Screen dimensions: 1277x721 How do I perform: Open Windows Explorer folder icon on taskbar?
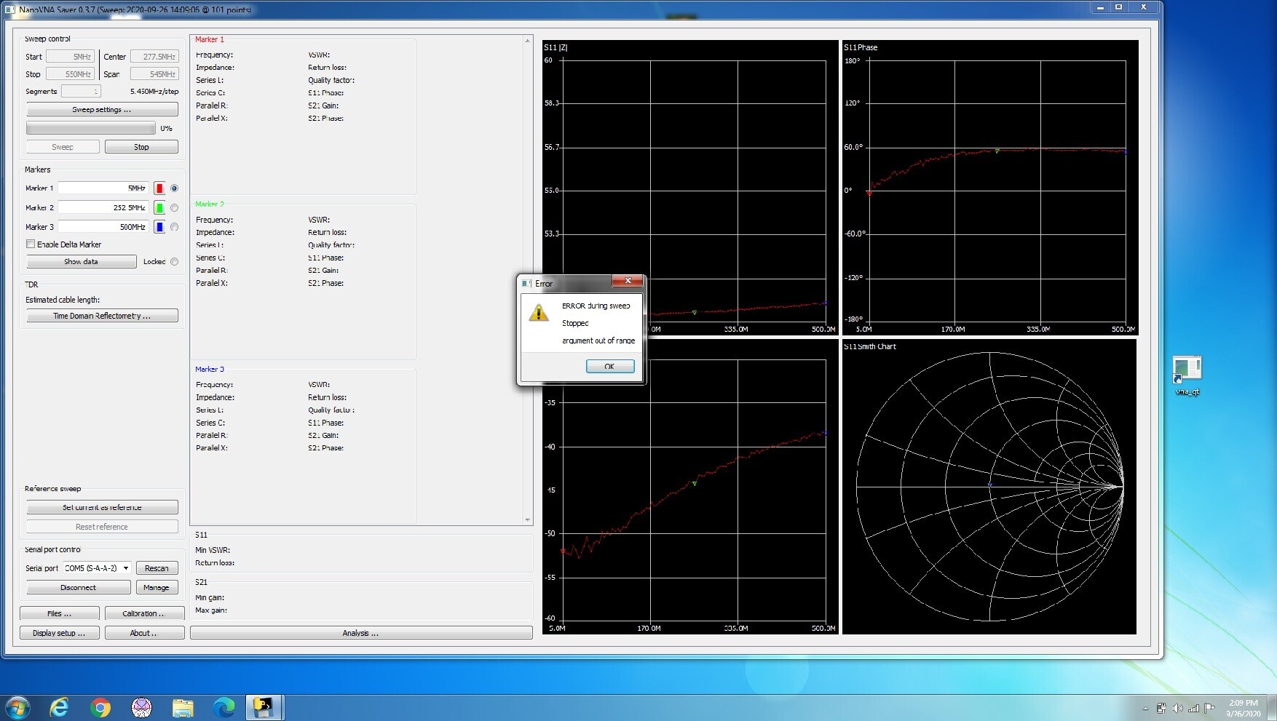(x=183, y=707)
